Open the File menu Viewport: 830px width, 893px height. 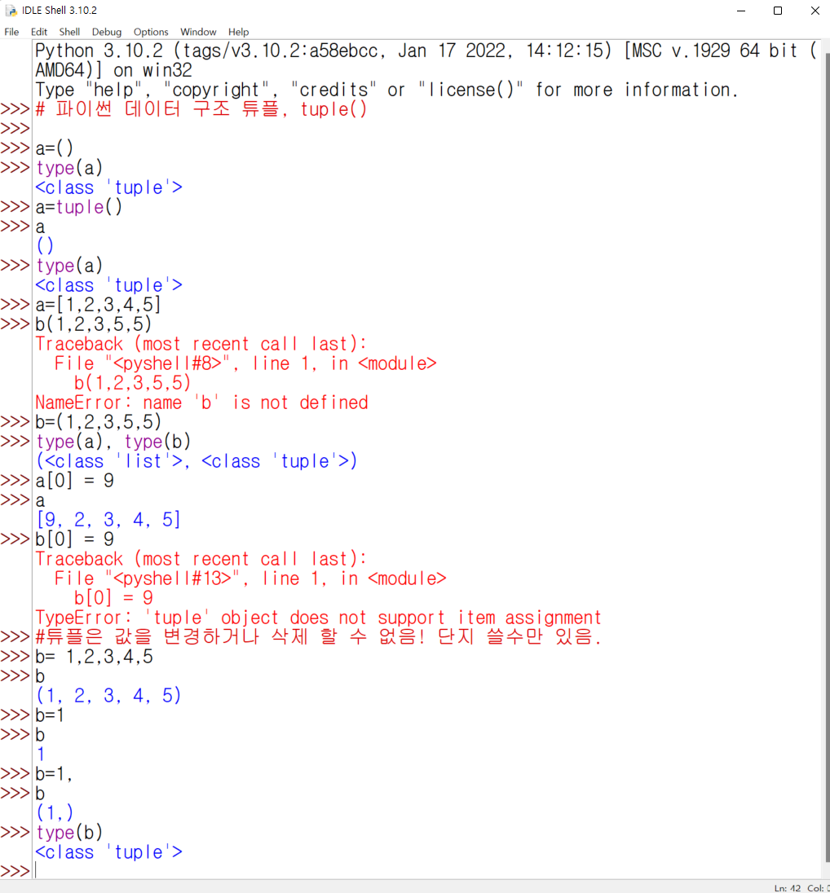[x=11, y=32]
